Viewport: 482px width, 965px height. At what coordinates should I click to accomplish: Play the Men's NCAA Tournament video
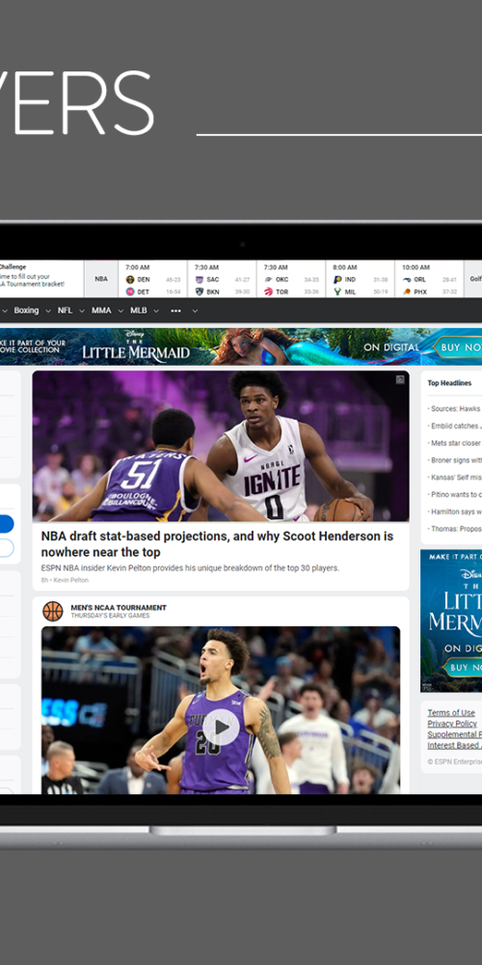pos(221,728)
